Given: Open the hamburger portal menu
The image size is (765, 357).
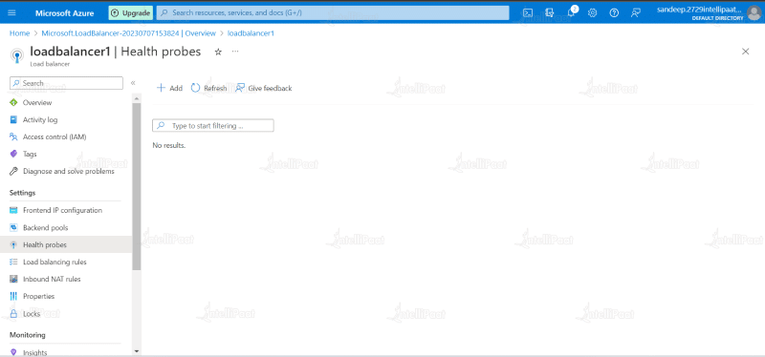Looking at the screenshot, I should pos(12,13).
